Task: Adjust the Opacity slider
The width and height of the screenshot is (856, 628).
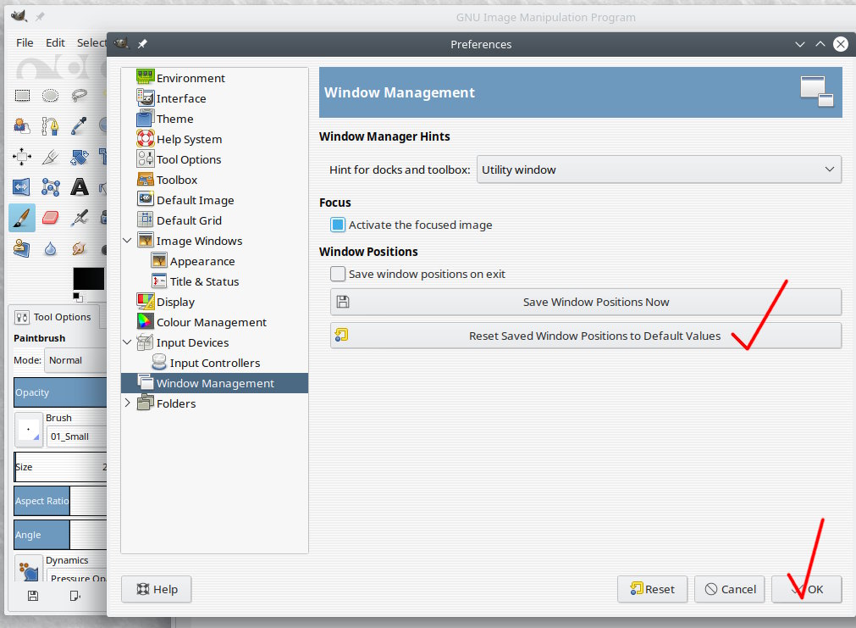Action: [60, 392]
